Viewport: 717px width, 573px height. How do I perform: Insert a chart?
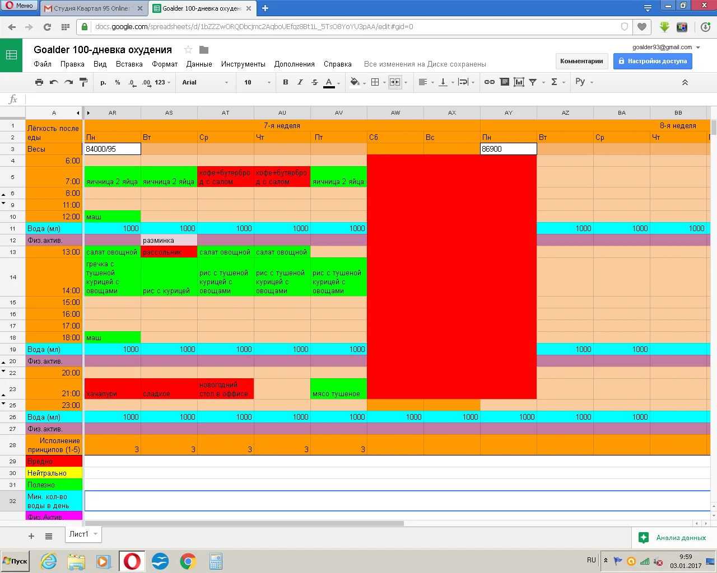point(519,82)
